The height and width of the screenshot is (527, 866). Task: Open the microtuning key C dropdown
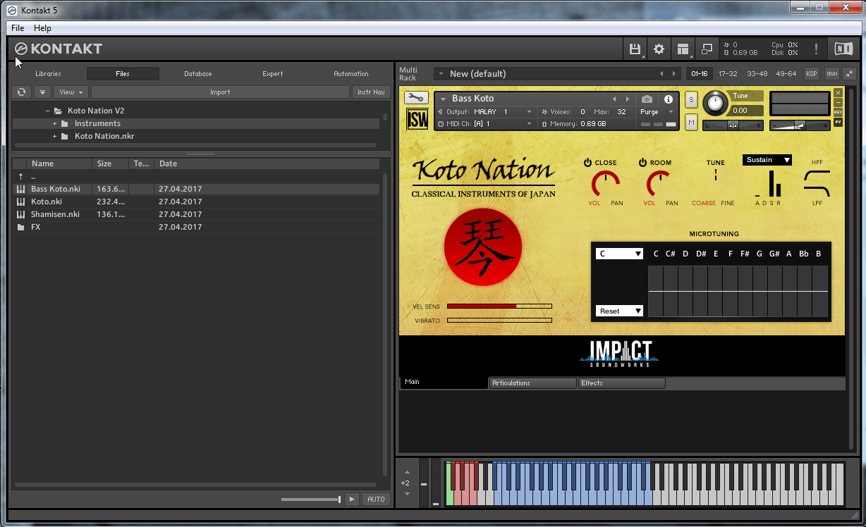point(619,254)
